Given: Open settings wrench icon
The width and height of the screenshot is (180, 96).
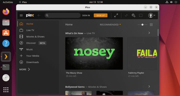Looking at the screenshot, I should (133, 15).
